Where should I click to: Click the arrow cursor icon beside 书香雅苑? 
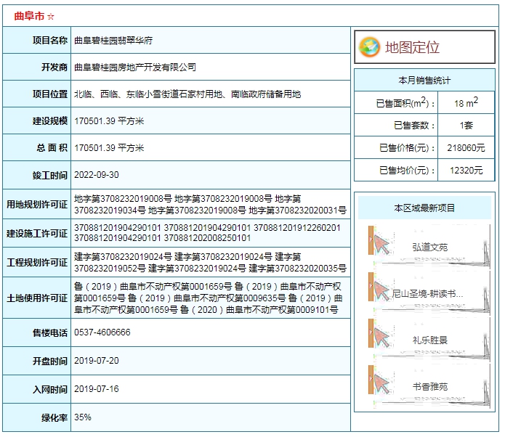pos(381,383)
